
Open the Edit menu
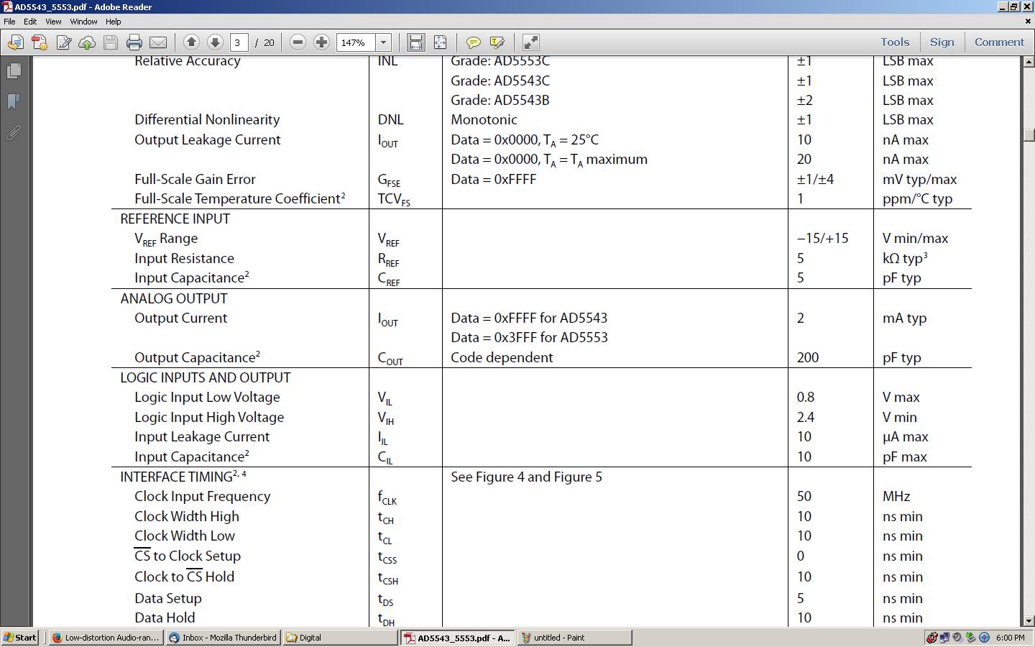pyautogui.click(x=30, y=22)
